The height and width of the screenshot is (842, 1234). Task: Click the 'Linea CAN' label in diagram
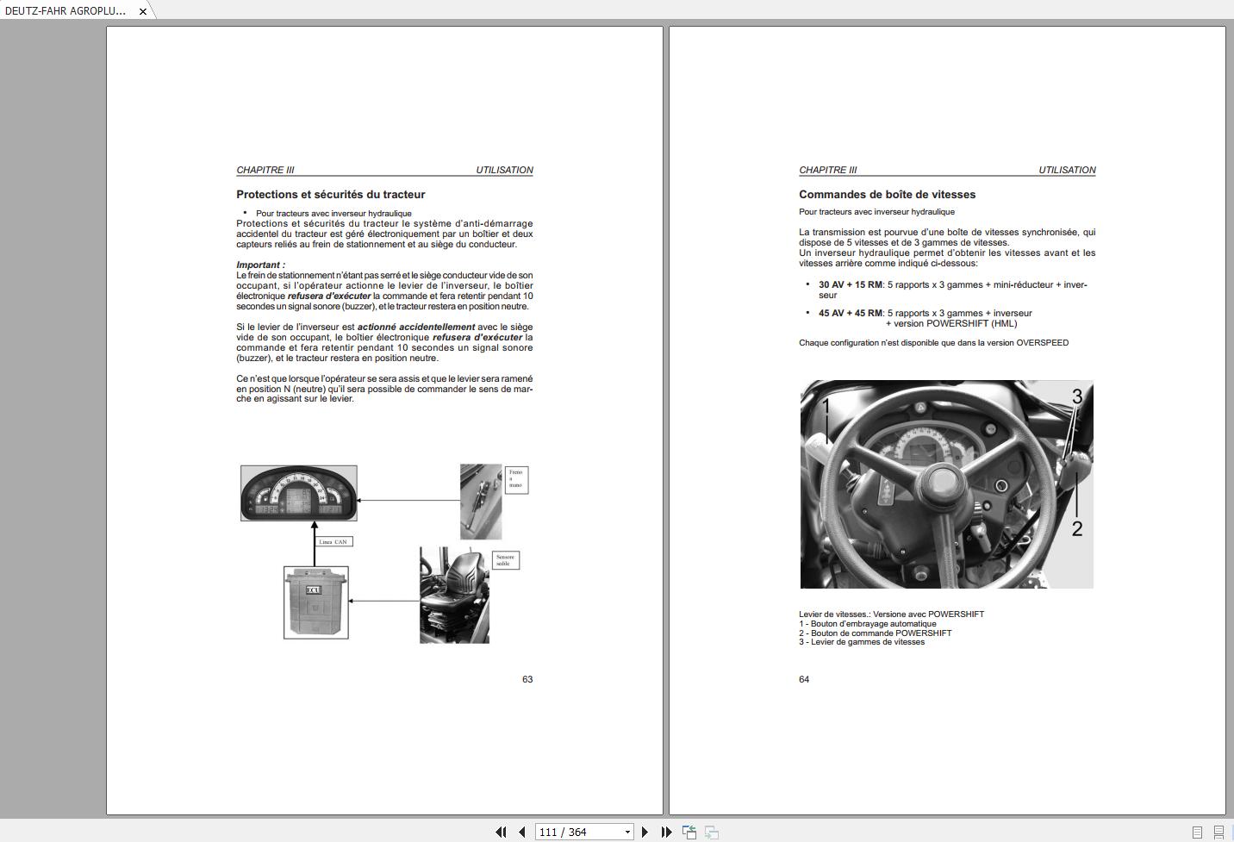(x=333, y=541)
